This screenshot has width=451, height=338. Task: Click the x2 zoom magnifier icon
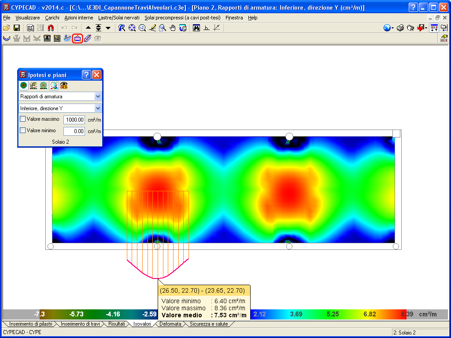142,28
